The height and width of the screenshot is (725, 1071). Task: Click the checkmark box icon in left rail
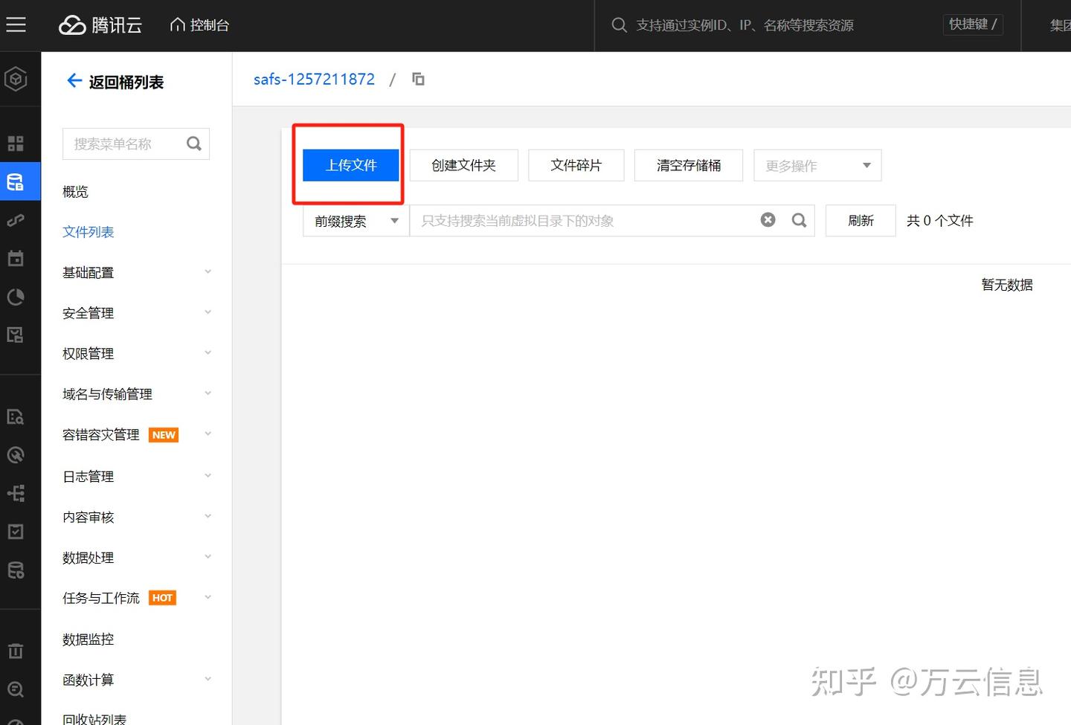pyautogui.click(x=16, y=532)
